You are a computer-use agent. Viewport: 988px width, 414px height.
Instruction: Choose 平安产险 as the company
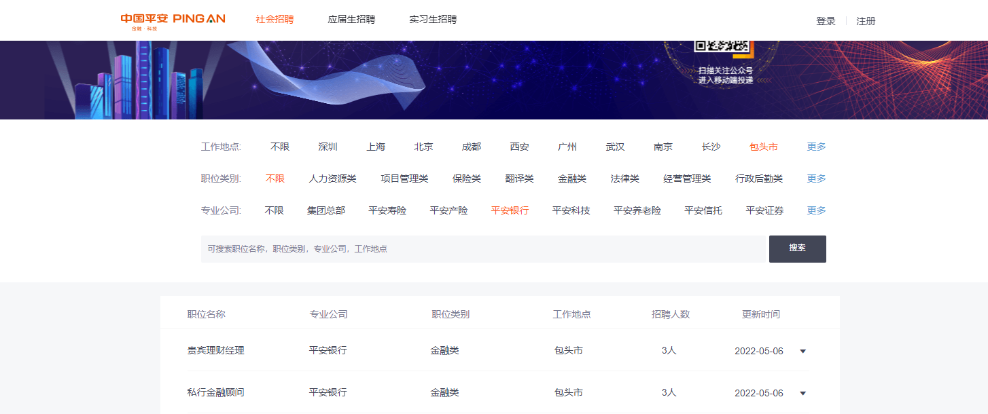449,210
